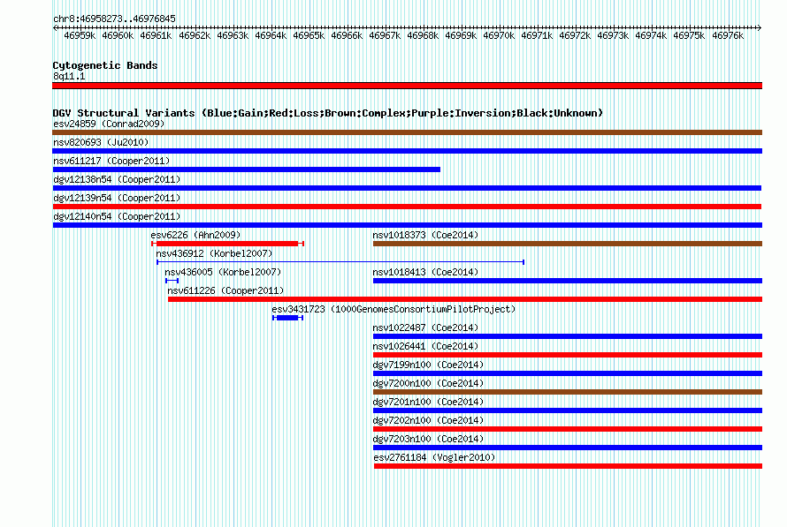Select the esv24859 (Conrad2009) label
This screenshot has width=787, height=527.
point(109,124)
